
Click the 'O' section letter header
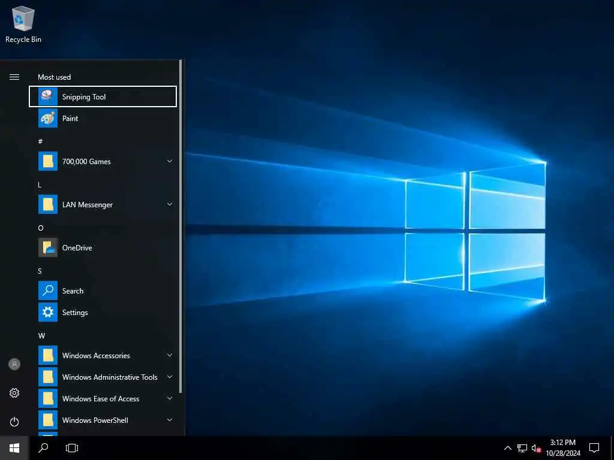tap(41, 228)
